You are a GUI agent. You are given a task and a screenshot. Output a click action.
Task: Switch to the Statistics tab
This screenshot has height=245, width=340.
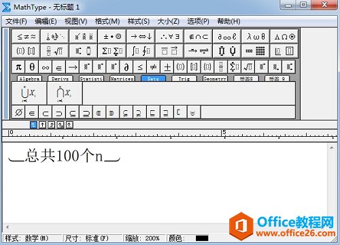click(x=91, y=78)
